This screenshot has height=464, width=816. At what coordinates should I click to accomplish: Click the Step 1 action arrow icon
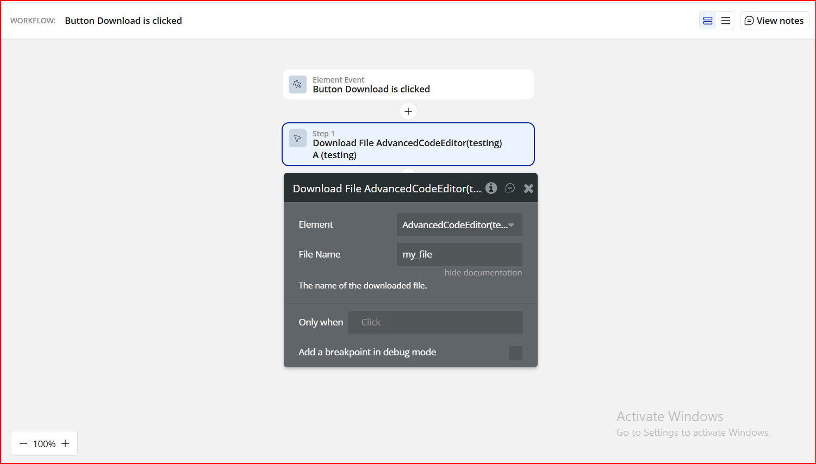tap(297, 139)
